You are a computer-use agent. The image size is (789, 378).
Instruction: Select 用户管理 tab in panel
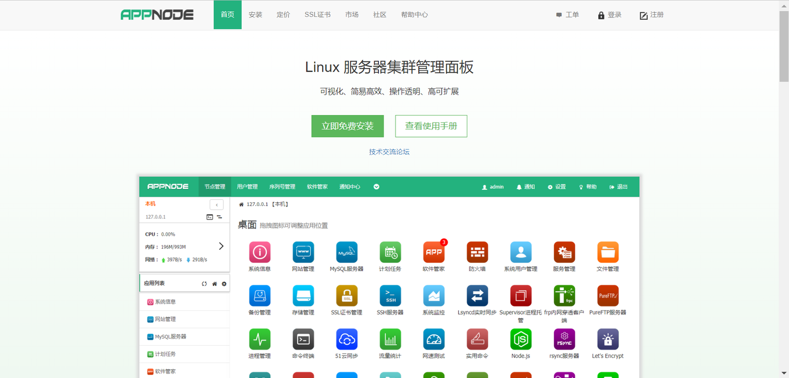point(247,187)
